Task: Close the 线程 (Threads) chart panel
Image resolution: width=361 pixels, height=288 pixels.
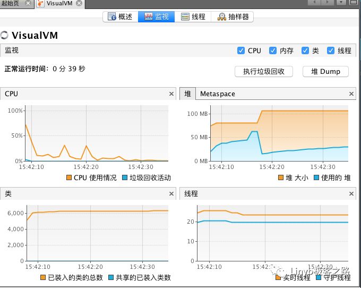Action: tap(351, 194)
